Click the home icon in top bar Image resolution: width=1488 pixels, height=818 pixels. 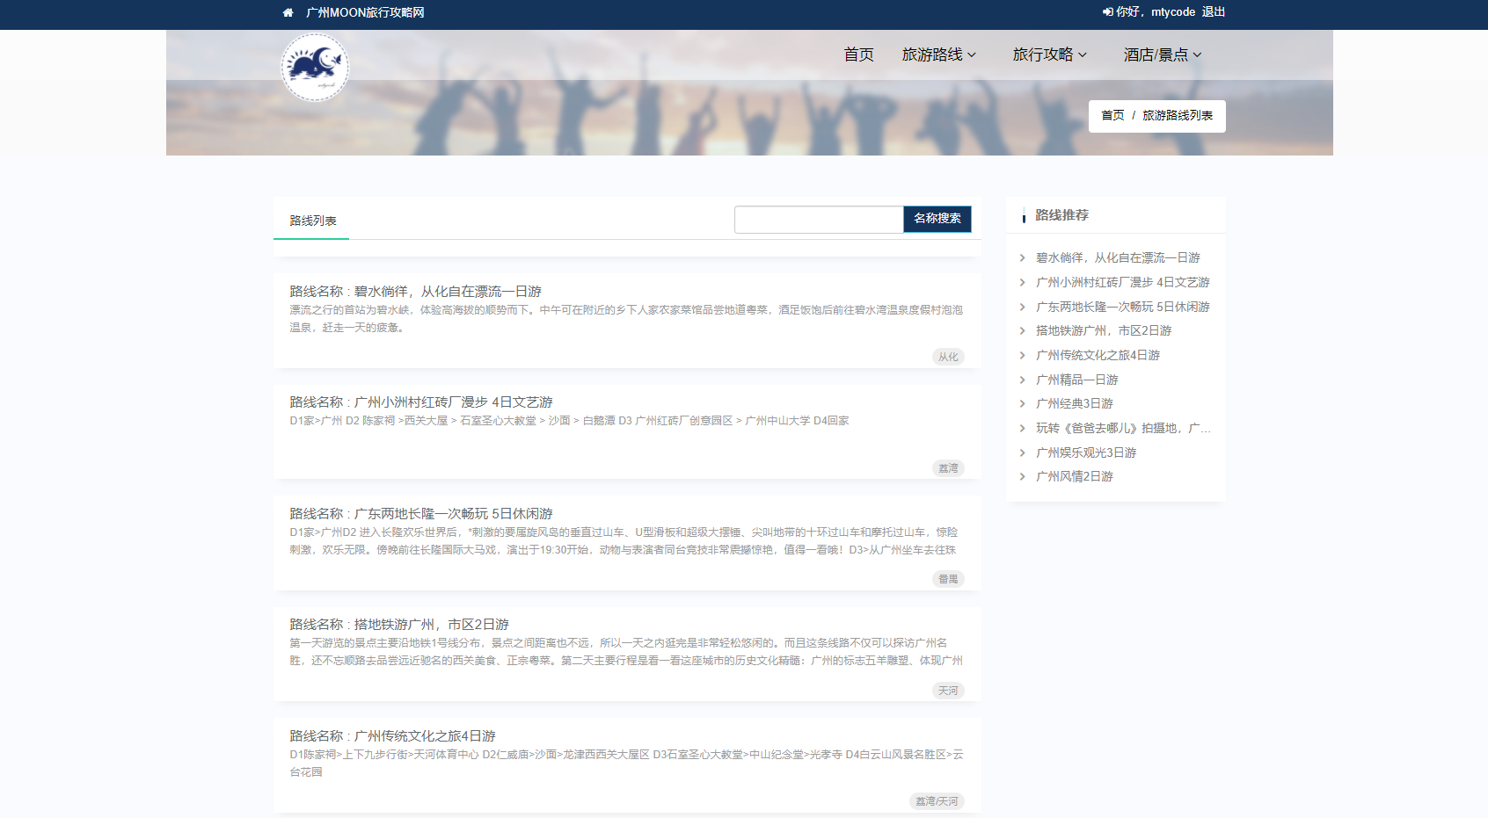[x=288, y=12]
